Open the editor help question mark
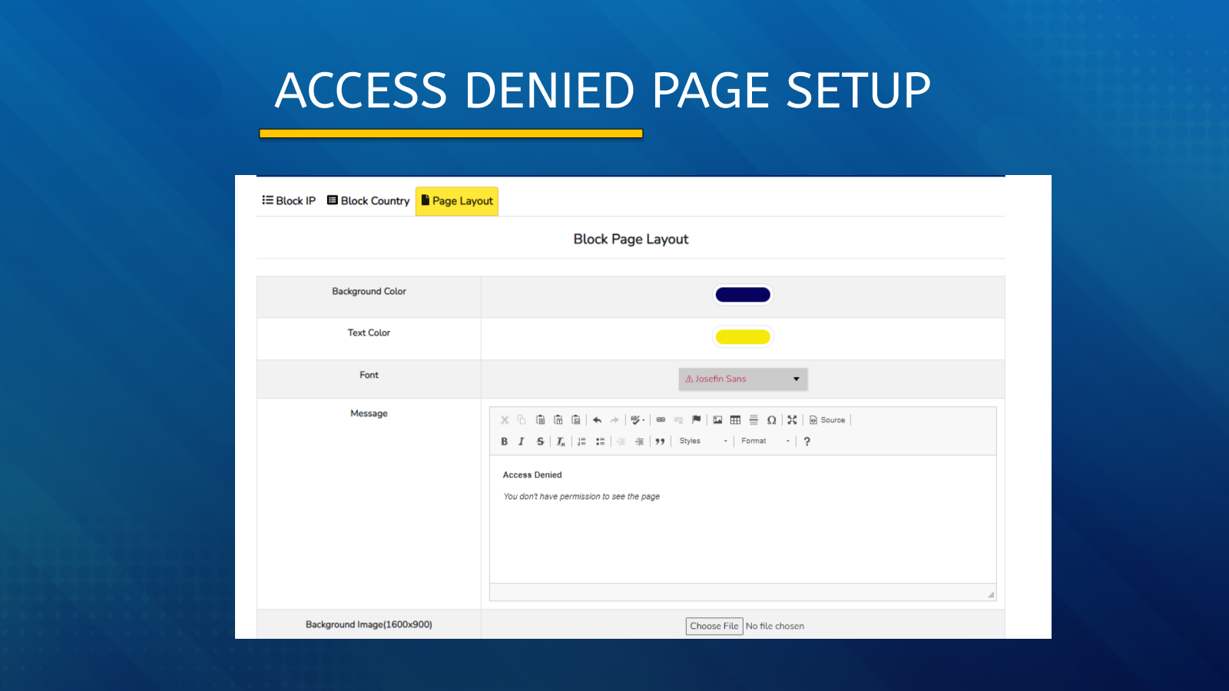Image resolution: width=1229 pixels, height=691 pixels. point(807,441)
